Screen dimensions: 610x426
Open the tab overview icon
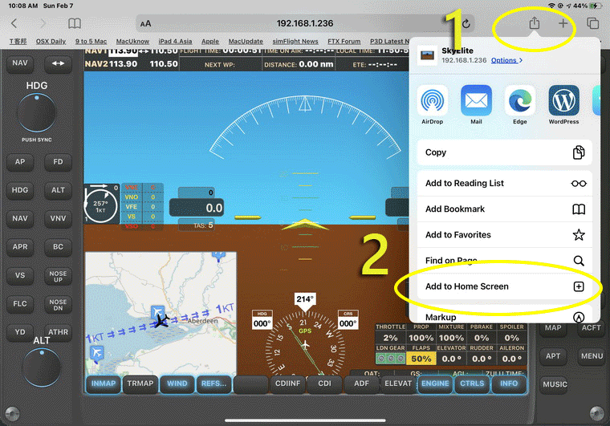tap(593, 24)
